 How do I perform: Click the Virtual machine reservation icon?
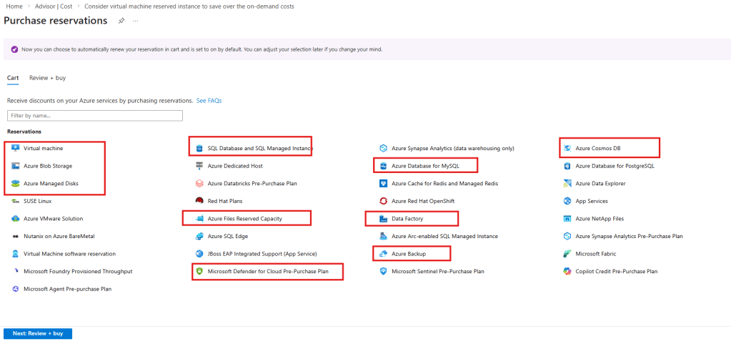point(16,148)
